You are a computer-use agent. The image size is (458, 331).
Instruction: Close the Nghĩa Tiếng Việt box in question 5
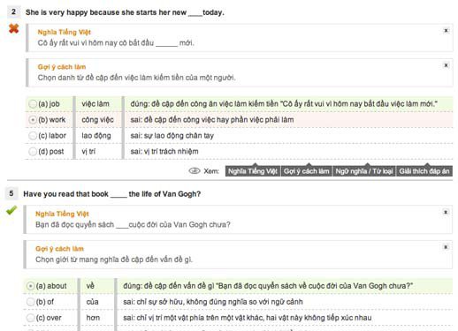[446, 212]
